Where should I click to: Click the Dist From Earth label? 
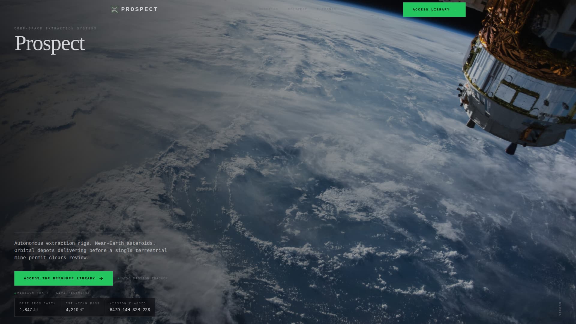point(37,303)
